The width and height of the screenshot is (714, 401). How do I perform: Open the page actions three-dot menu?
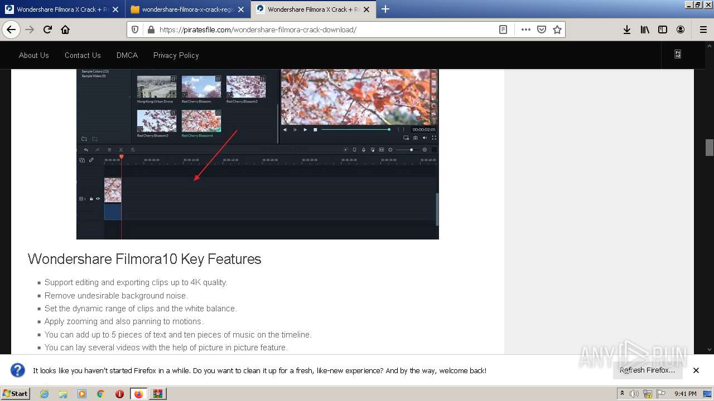coord(525,30)
